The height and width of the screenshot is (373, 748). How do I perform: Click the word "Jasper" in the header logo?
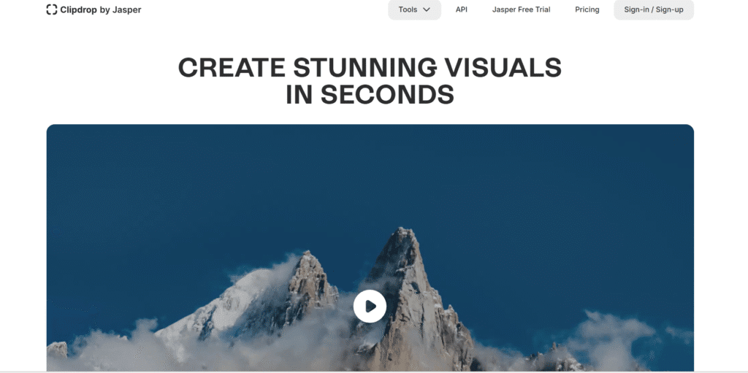tap(126, 10)
